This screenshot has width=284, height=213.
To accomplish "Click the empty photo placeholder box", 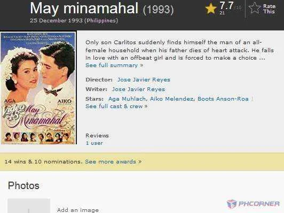I will pos(29,206).
